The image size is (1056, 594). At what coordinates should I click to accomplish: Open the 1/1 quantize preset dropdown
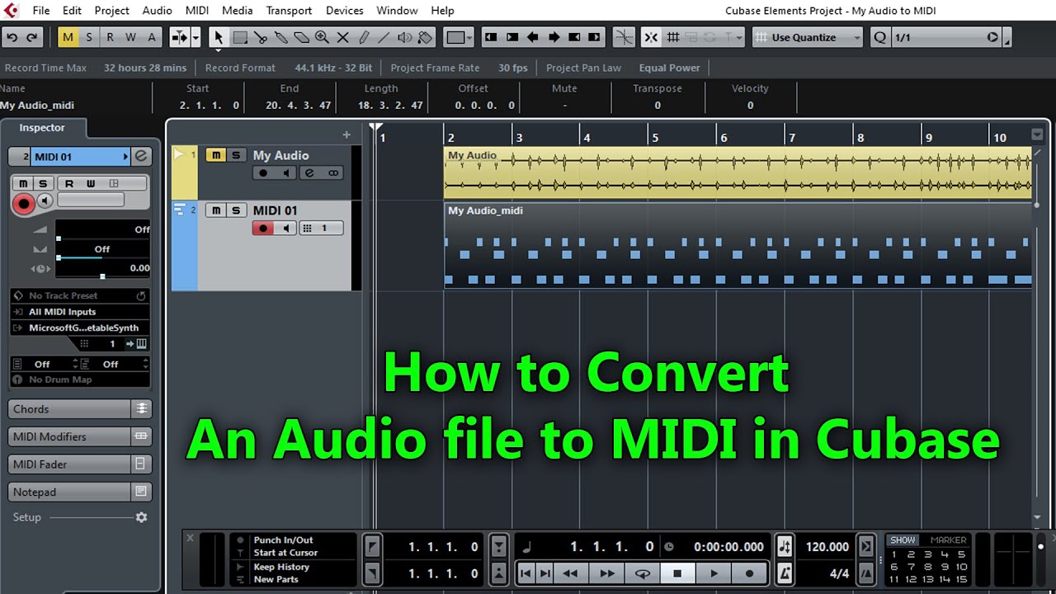pos(946,37)
